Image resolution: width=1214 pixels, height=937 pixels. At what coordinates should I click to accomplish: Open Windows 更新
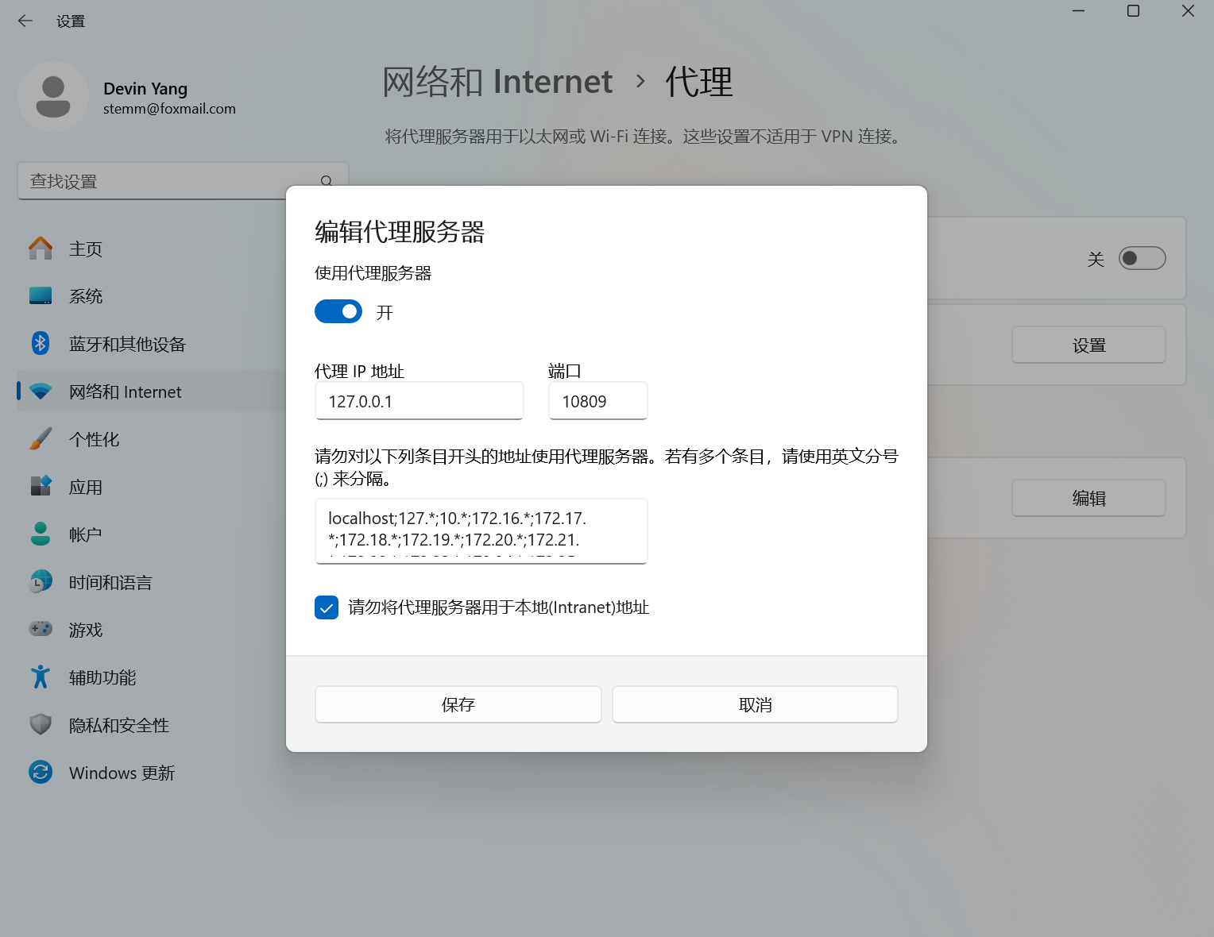coord(121,772)
